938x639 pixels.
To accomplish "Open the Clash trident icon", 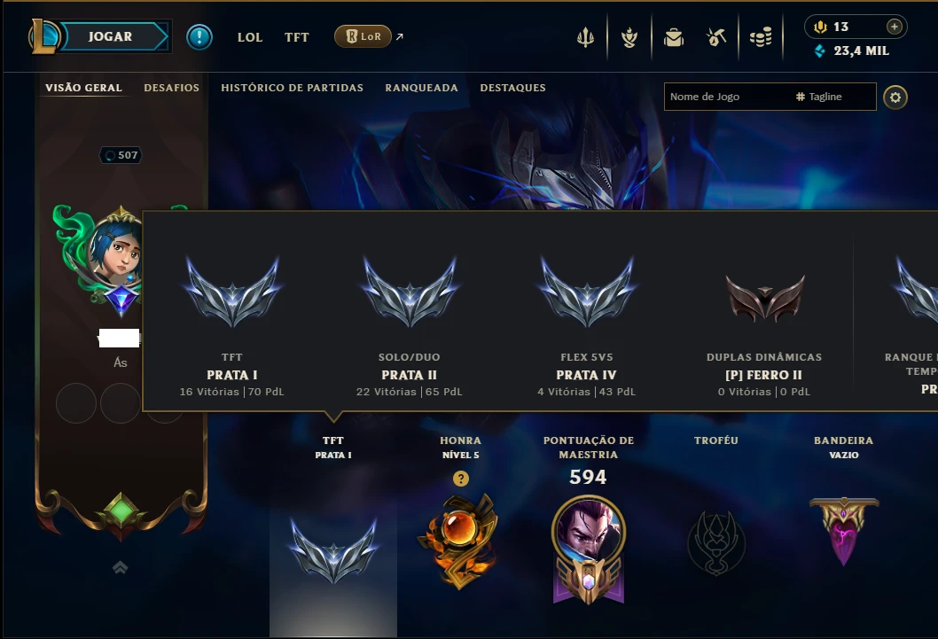I will click(x=585, y=37).
